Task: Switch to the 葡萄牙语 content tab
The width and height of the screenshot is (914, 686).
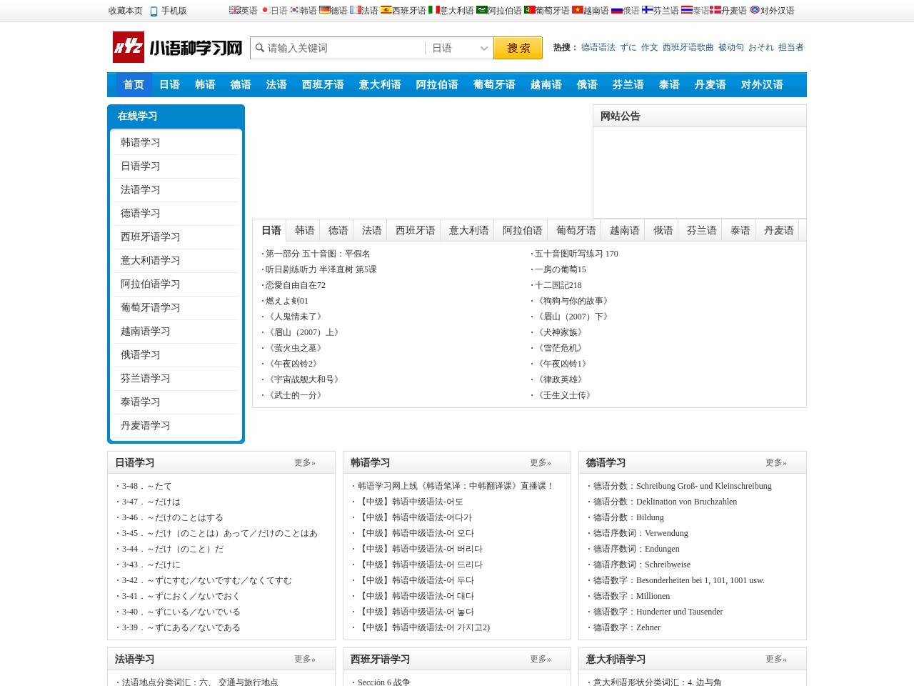Action: tap(576, 230)
